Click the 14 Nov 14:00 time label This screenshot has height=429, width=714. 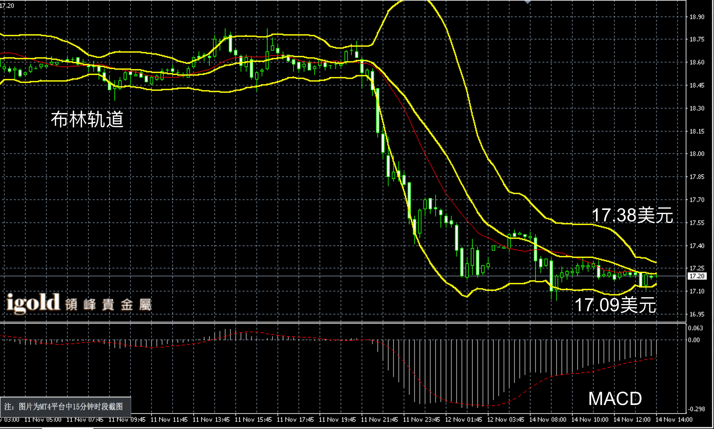click(x=674, y=420)
